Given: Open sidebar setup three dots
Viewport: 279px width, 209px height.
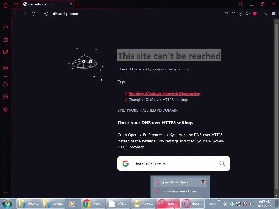Looking at the screenshot, I should point(5,193).
